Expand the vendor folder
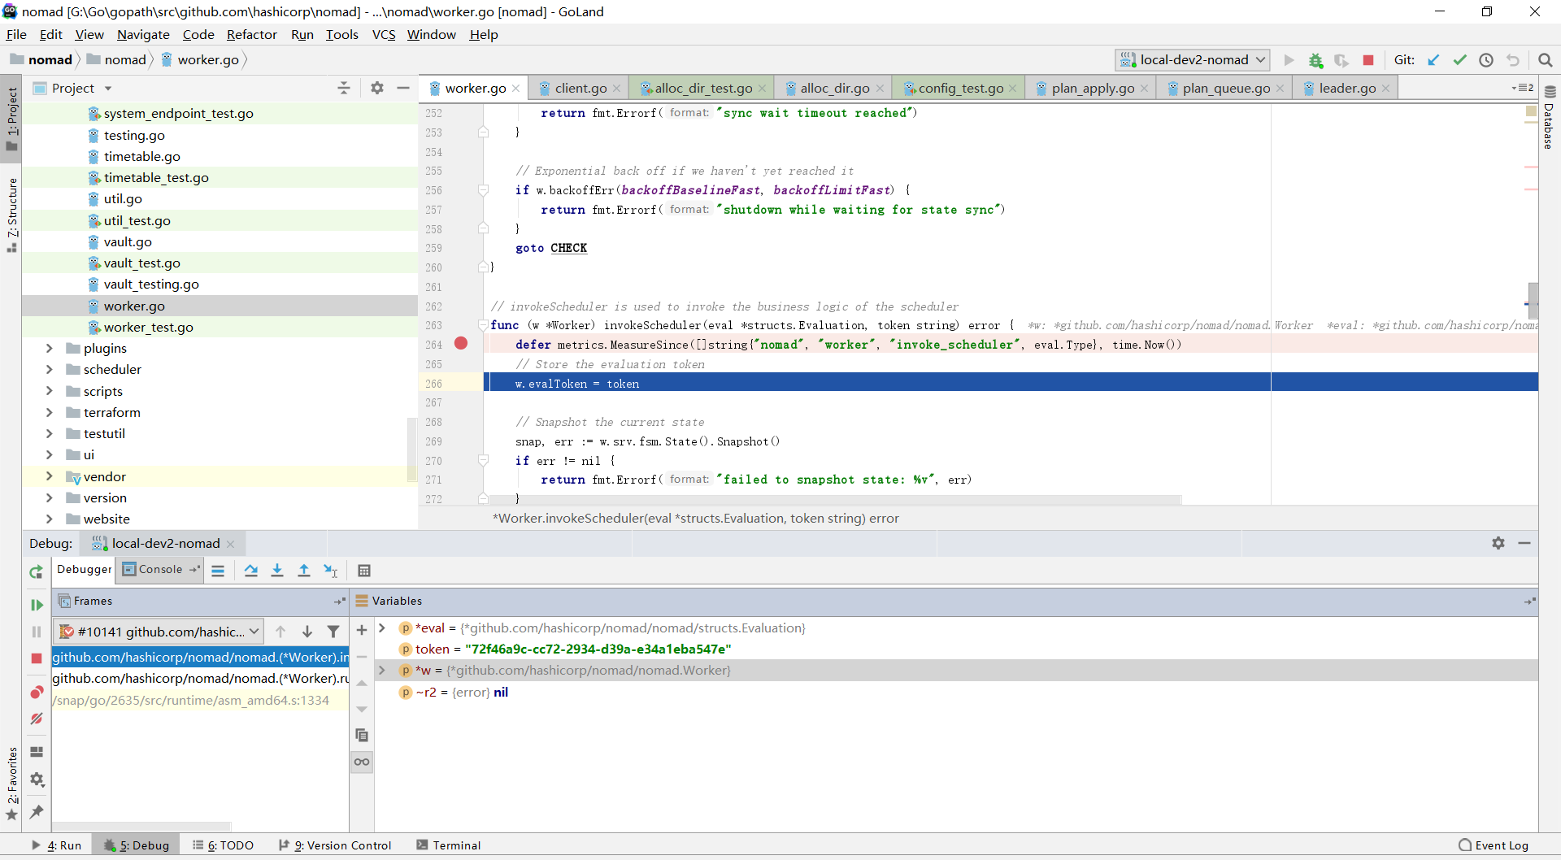This screenshot has width=1561, height=860. [49, 476]
